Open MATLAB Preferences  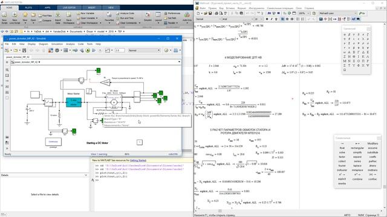tap(172, 13)
